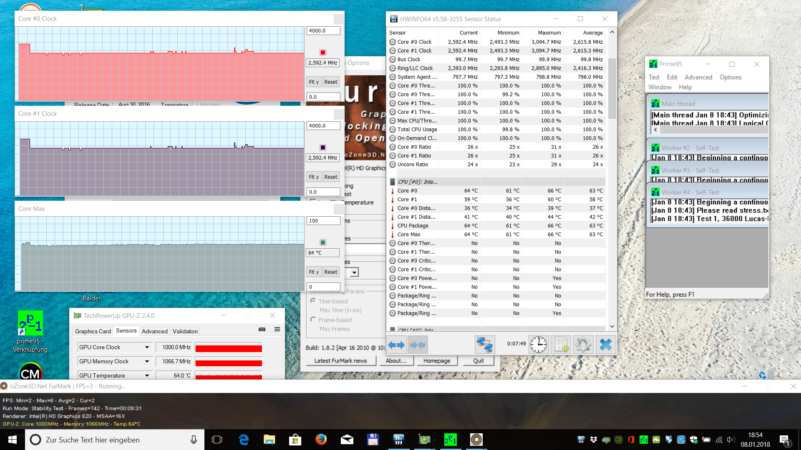This screenshot has height=450, width=801.
Task: Select the Time-based benchmarking radio button
Action: (x=313, y=301)
